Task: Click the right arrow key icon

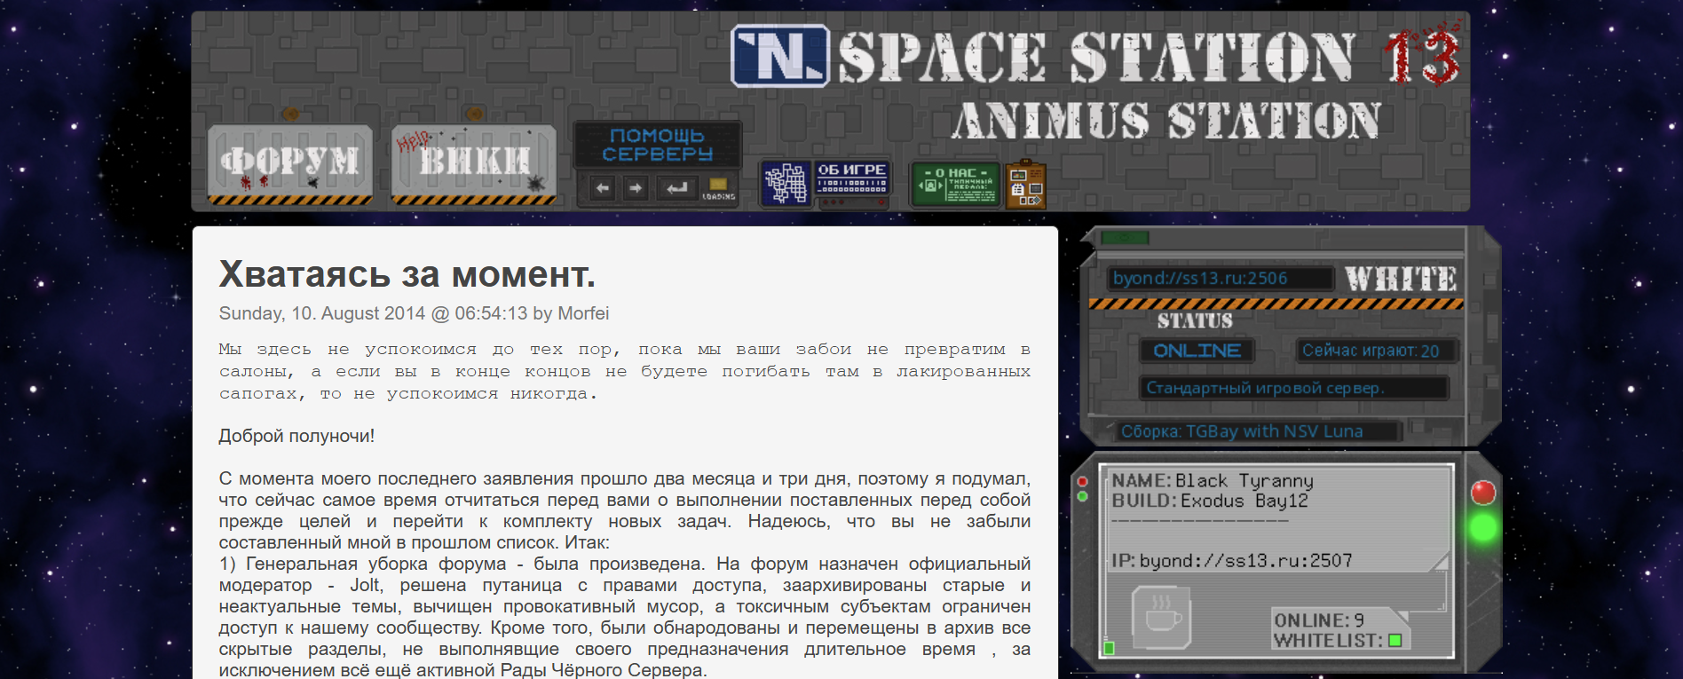Action: (636, 187)
